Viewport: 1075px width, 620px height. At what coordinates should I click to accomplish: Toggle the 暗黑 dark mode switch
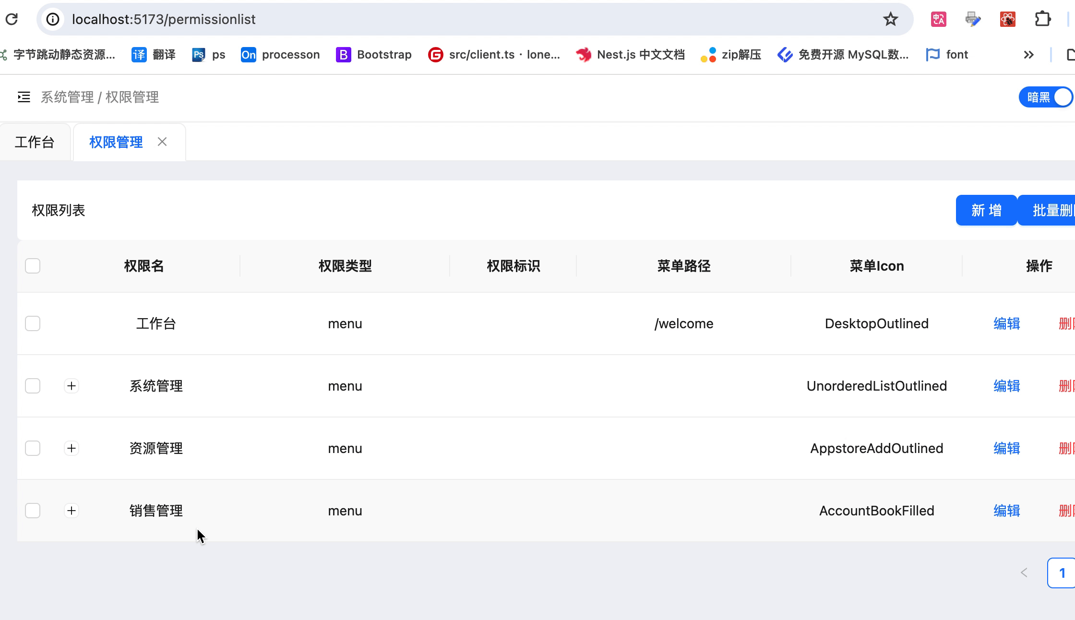(1046, 97)
